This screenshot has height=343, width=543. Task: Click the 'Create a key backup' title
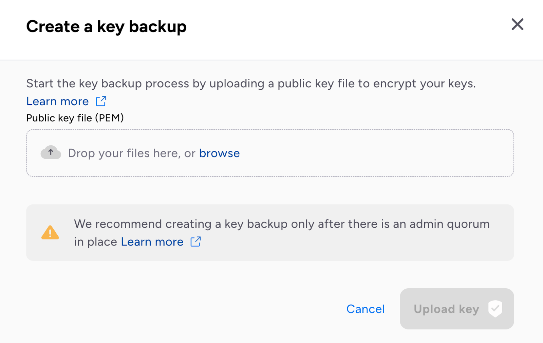[106, 26]
